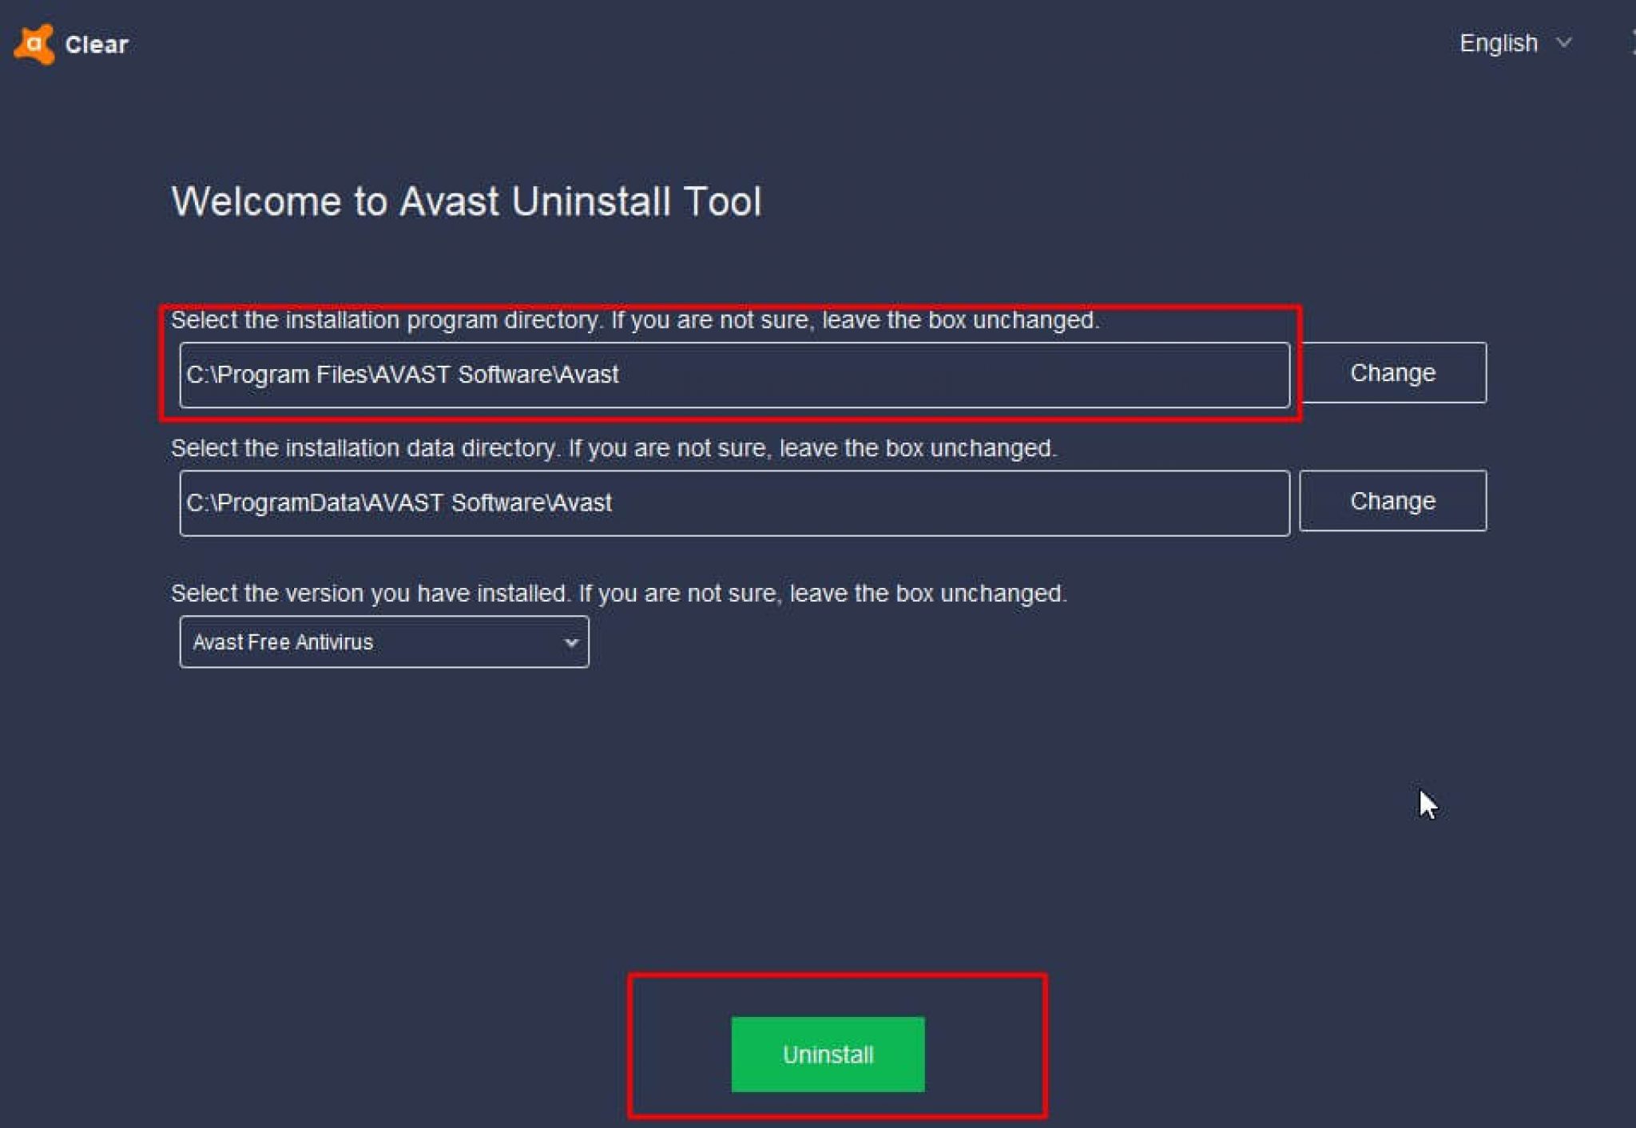Open the Avast Free Antivirus version dropdown

(x=383, y=642)
